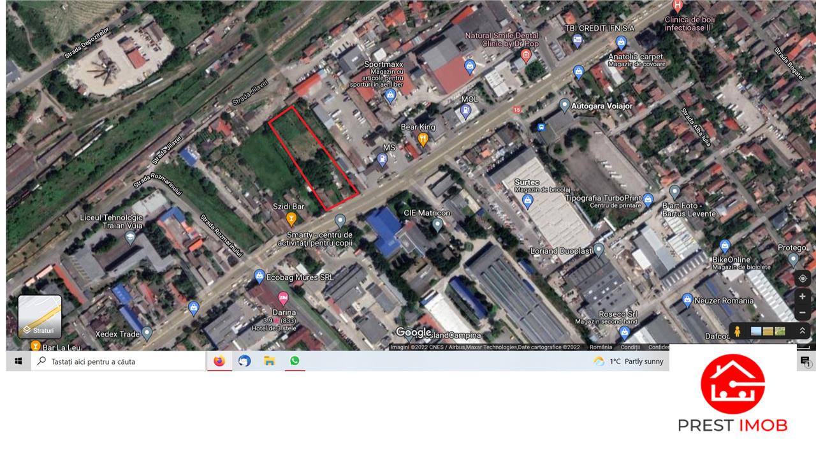Click the Neuzer Romania shop pin
816x459 pixels.
click(x=687, y=300)
